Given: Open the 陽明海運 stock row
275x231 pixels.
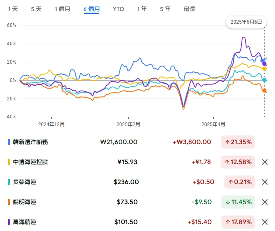Looking at the screenshot, I should click(138, 202).
